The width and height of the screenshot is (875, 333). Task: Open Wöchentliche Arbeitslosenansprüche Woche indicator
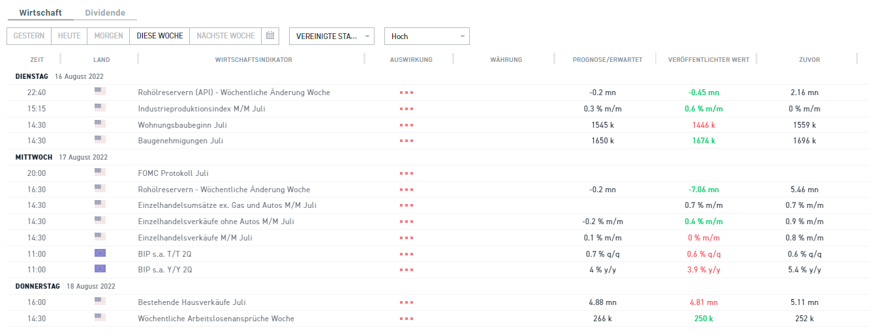[x=216, y=319]
